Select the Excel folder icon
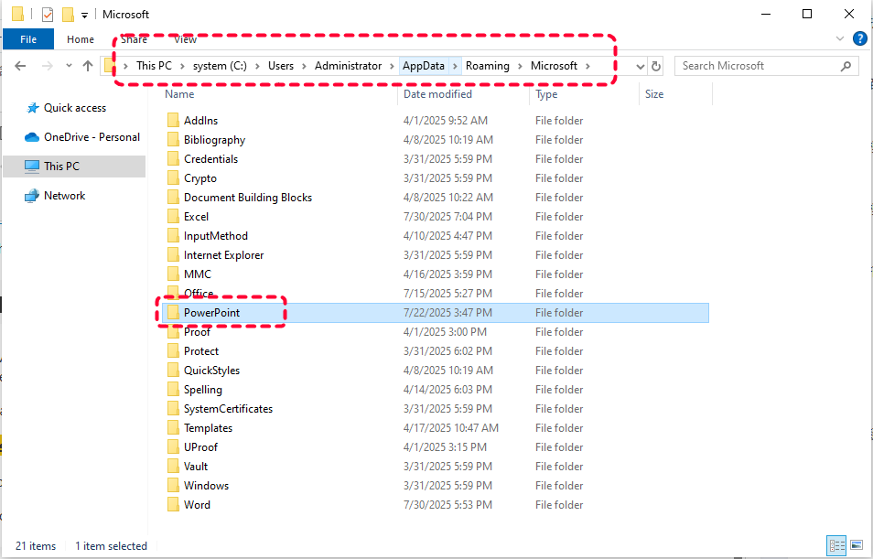873x559 pixels. pos(173,217)
